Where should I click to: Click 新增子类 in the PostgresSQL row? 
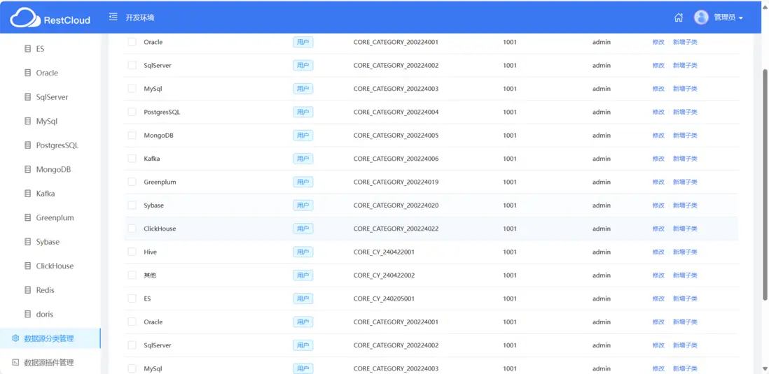[x=685, y=112]
